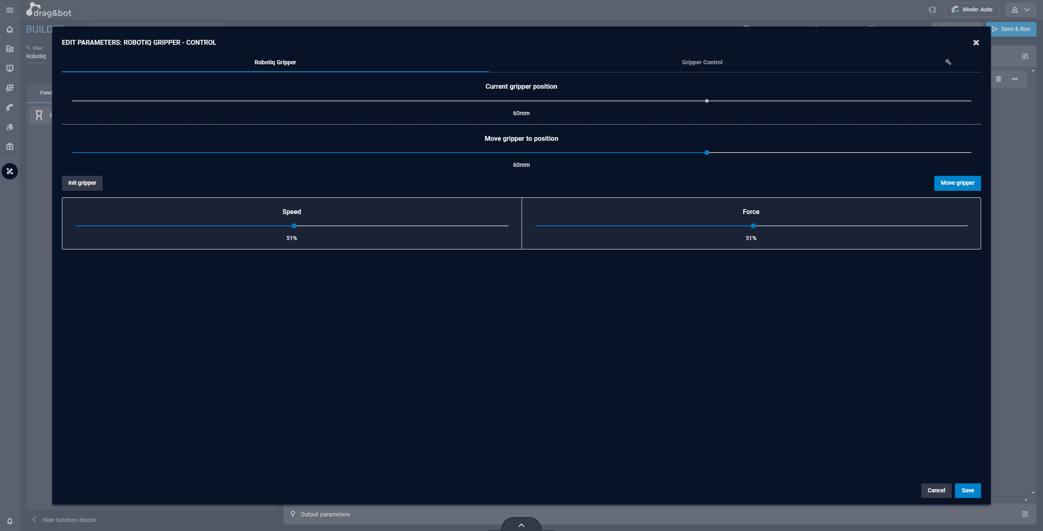Expand the bottom panel with the up chevron
Screen dimensions: 1043x531
521,524
